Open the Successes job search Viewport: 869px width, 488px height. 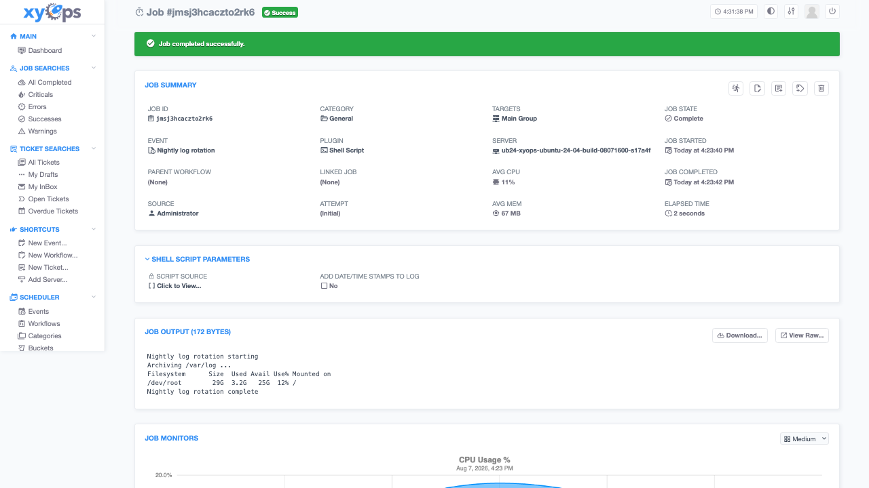[x=45, y=119]
